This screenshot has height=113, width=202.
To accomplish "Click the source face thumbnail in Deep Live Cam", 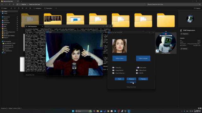I will pyautogui.click(x=119, y=46).
